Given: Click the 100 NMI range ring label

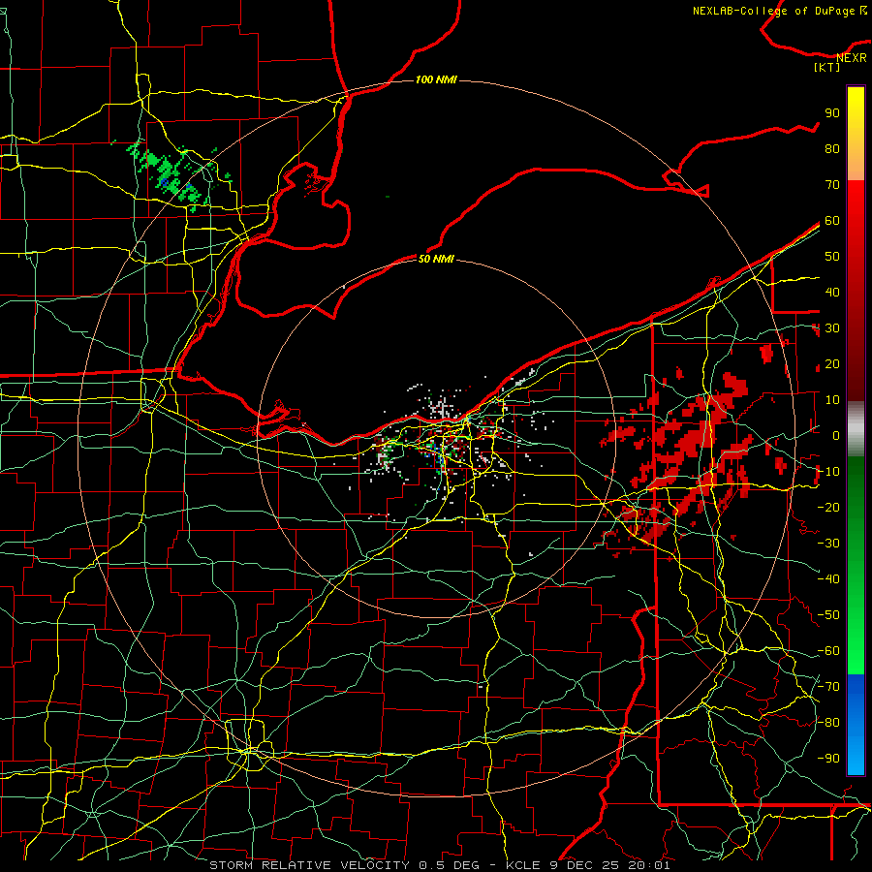Looking at the screenshot, I should pos(436,79).
